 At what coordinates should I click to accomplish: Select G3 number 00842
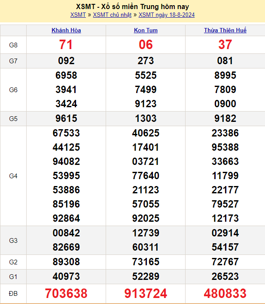pos(66,233)
